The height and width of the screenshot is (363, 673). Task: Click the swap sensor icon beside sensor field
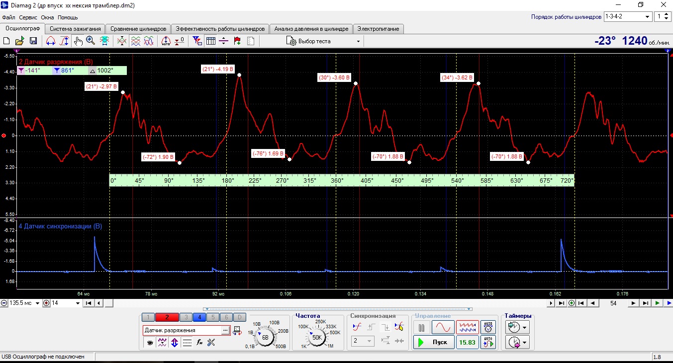tap(237, 330)
